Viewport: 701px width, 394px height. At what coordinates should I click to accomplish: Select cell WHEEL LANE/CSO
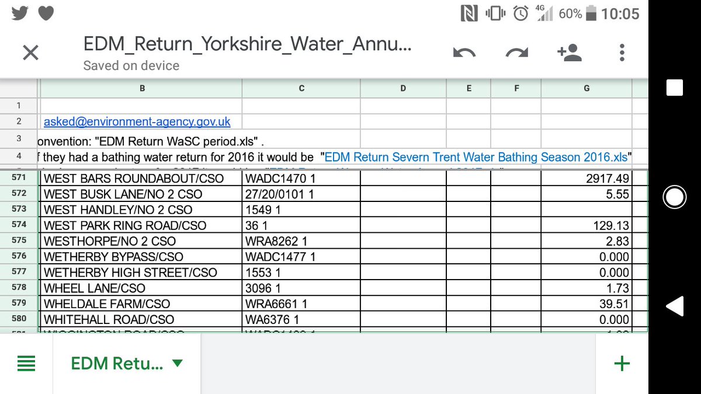141,288
